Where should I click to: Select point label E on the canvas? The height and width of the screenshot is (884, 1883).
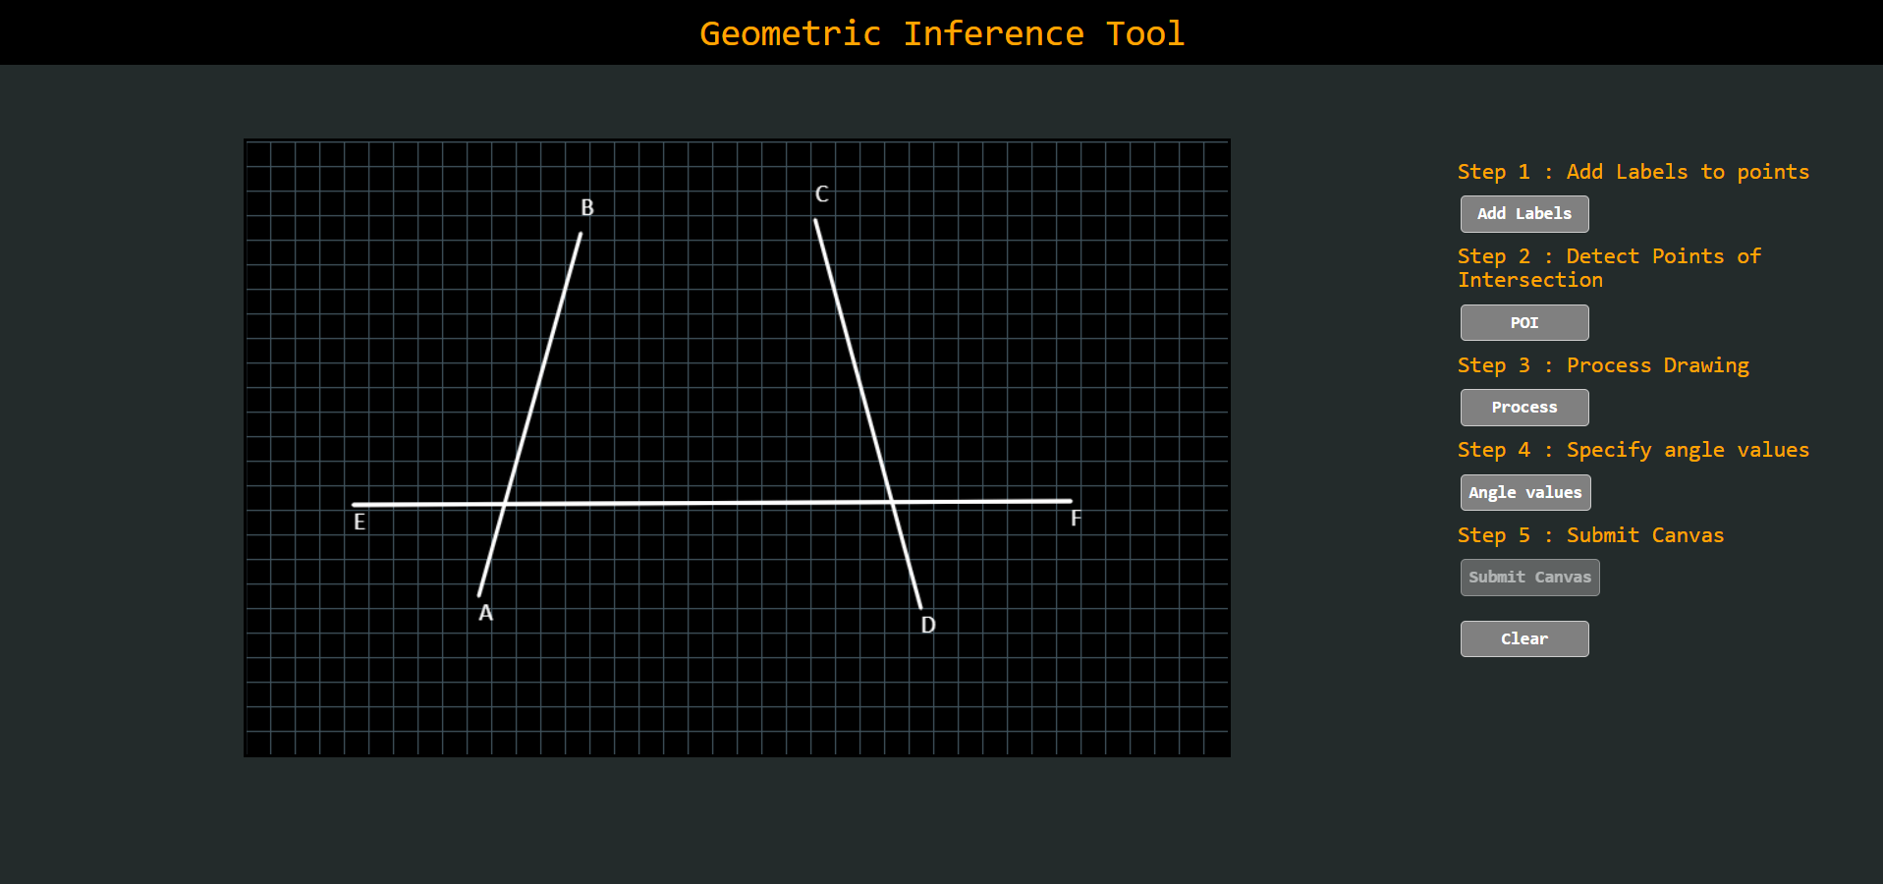(360, 522)
